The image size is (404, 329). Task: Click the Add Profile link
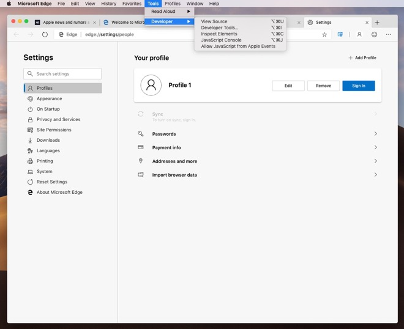point(362,57)
